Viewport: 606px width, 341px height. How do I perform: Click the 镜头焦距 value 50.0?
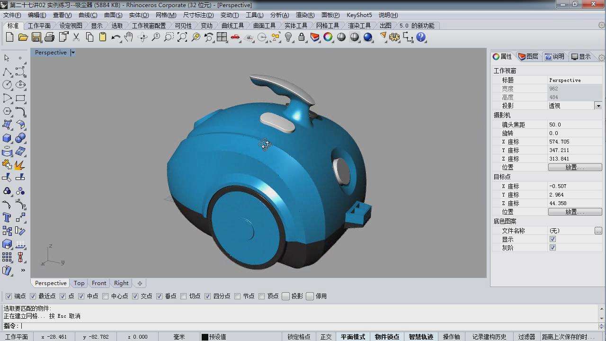575,125
